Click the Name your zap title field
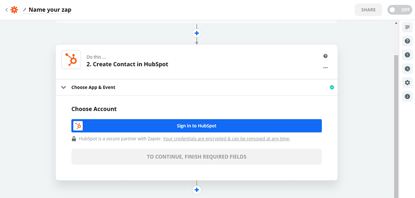This screenshot has height=198, width=415. click(x=50, y=10)
